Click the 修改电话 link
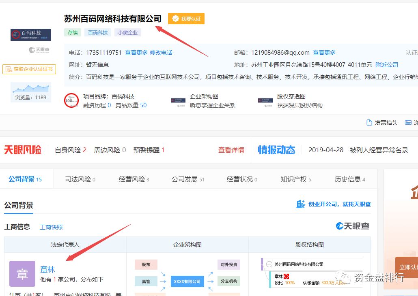This screenshot has width=418, height=296. click(161, 53)
